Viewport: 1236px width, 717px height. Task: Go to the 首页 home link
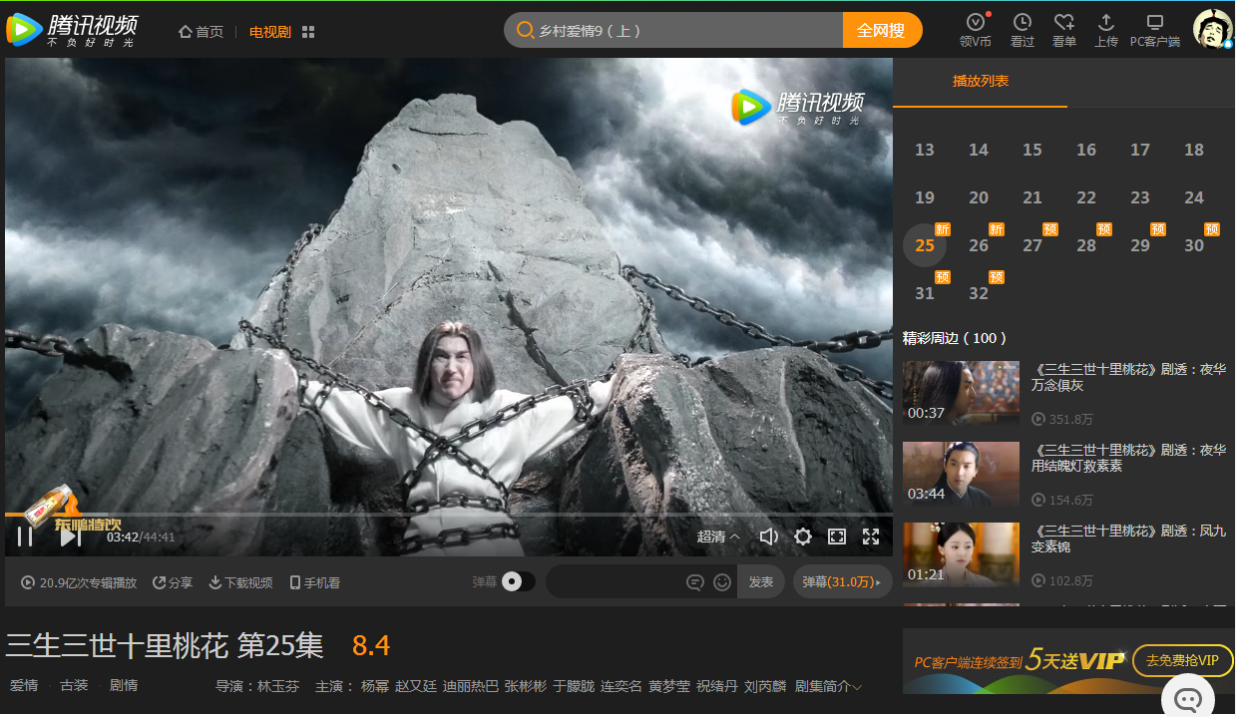click(x=201, y=32)
